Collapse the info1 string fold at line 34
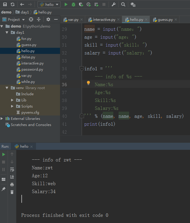The height and width of the screenshot is (223, 190). coord(82,69)
